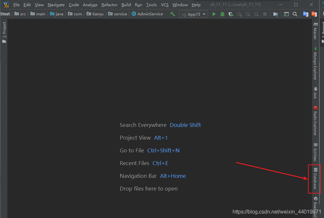Run with Coverage shield icon

[x=231, y=14]
